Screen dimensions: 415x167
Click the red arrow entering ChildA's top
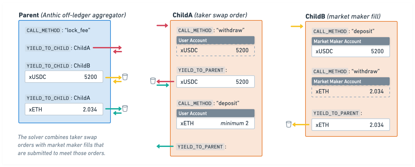(x=162, y=25)
